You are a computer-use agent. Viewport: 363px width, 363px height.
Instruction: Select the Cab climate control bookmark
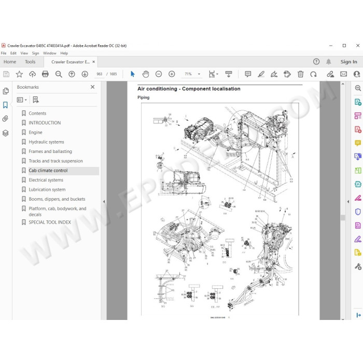tap(48, 171)
